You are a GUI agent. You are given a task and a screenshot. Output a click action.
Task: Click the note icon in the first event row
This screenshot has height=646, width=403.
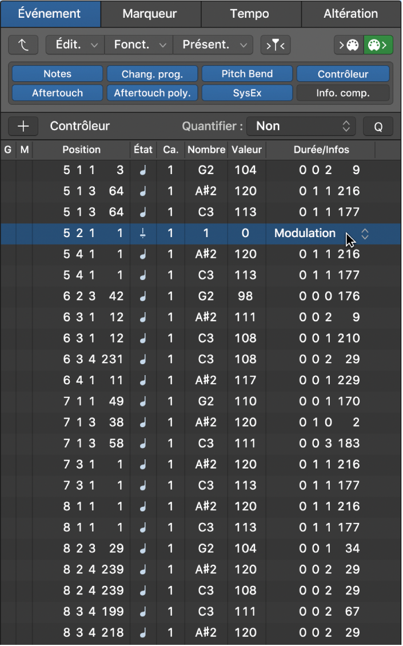tap(143, 170)
